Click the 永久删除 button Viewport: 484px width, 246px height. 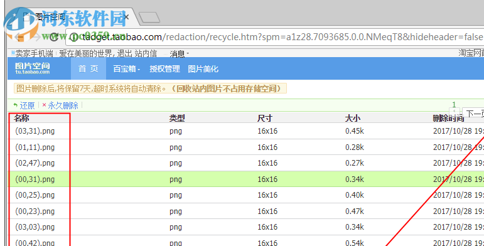[x=60, y=105]
